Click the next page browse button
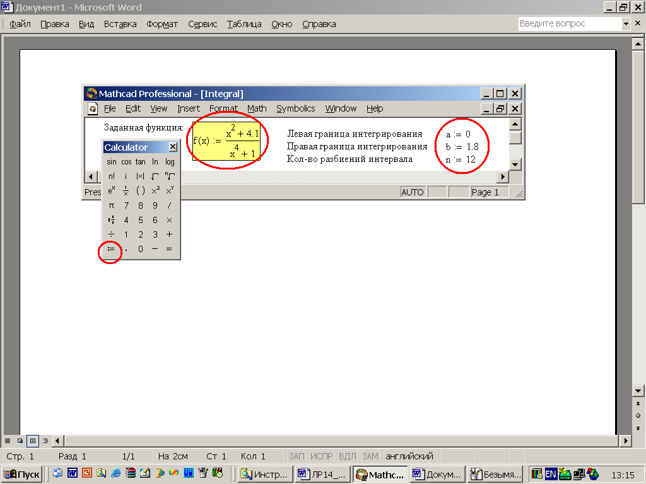The height and width of the screenshot is (484, 646). [638, 429]
